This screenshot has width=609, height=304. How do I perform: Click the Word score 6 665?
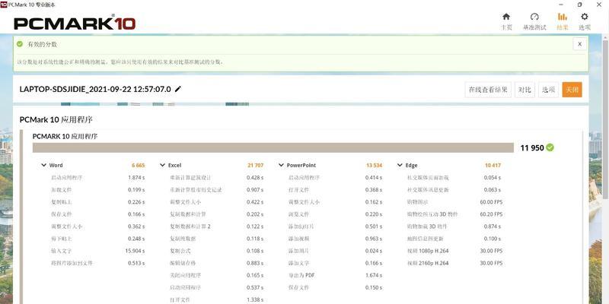pos(139,165)
